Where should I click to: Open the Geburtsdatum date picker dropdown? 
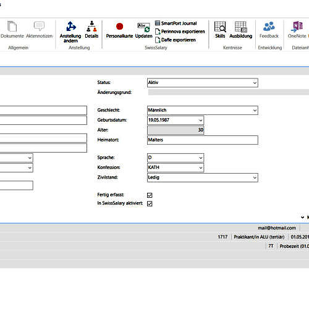[x=201, y=121]
